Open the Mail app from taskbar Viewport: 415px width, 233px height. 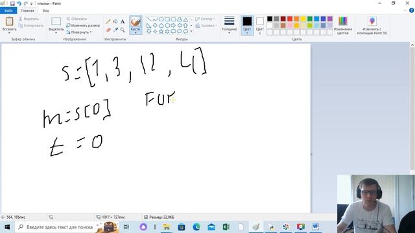coord(211,227)
